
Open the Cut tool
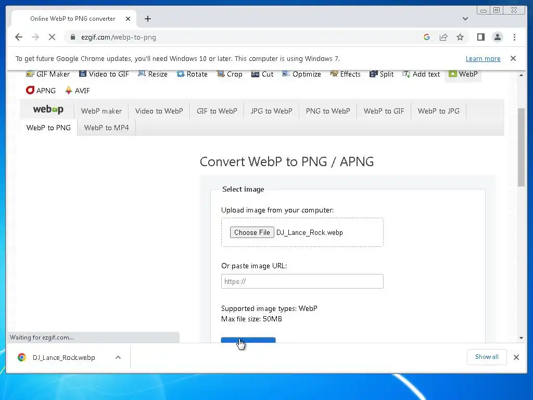262,74
